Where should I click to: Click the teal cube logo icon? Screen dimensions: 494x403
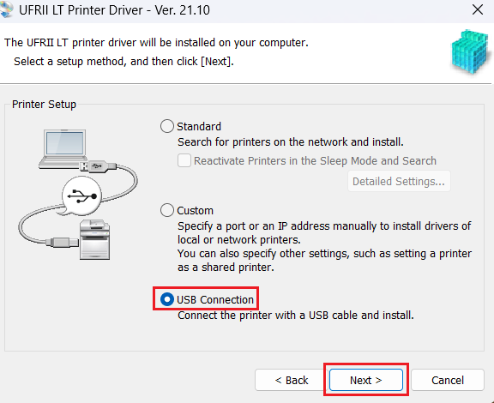click(470, 51)
